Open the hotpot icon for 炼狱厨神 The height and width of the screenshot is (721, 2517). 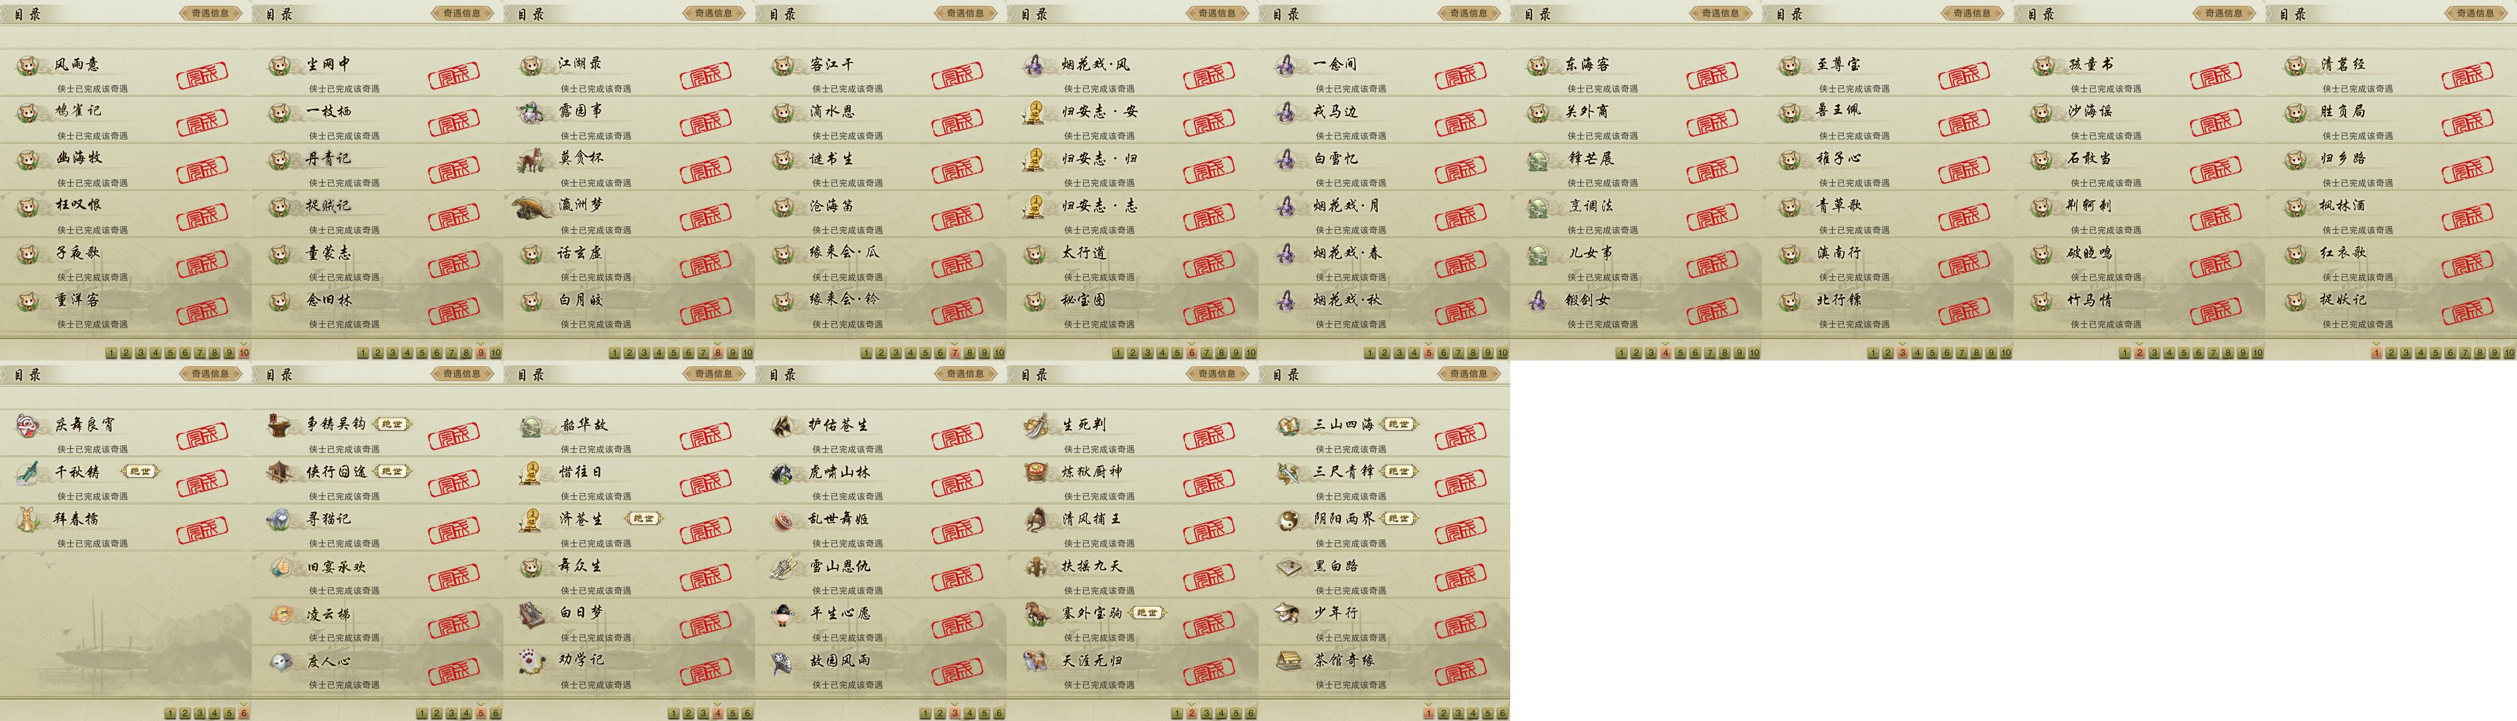[x=1036, y=472]
